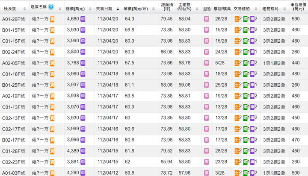The width and height of the screenshot is (308, 176).
Task: Click the 型態 column header
Action: click(207, 9)
